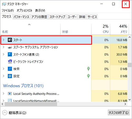Click the printer icon for スプーラー サブシステム
This screenshot has width=132, height=119.
10,47
